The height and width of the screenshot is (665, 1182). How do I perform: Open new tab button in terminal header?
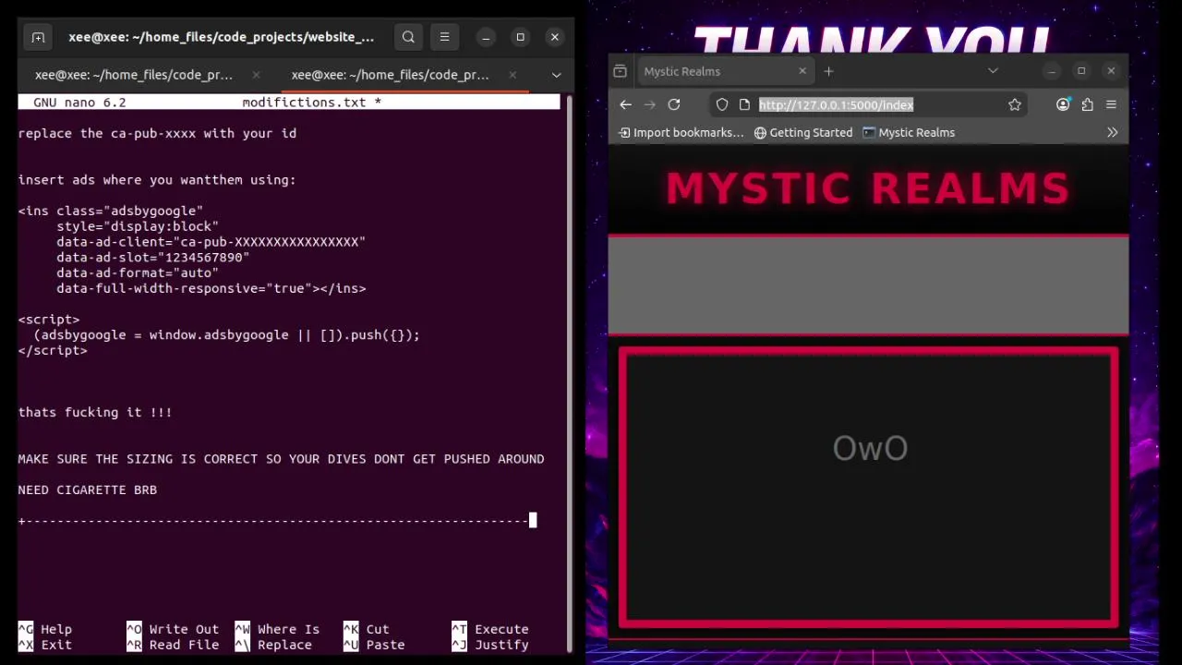[x=38, y=37]
